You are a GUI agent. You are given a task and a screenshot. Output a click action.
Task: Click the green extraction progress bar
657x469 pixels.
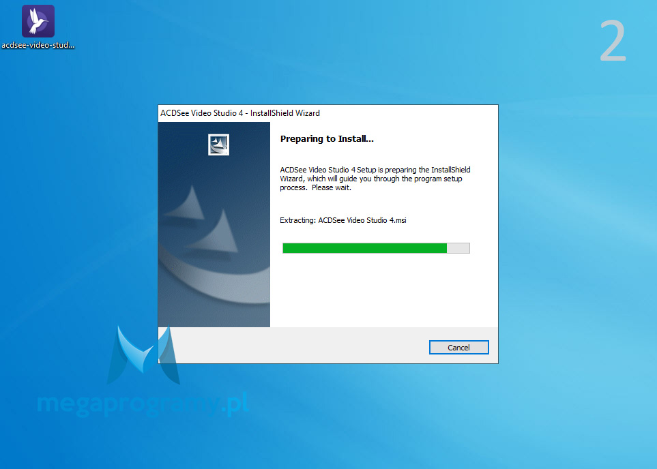(377, 248)
